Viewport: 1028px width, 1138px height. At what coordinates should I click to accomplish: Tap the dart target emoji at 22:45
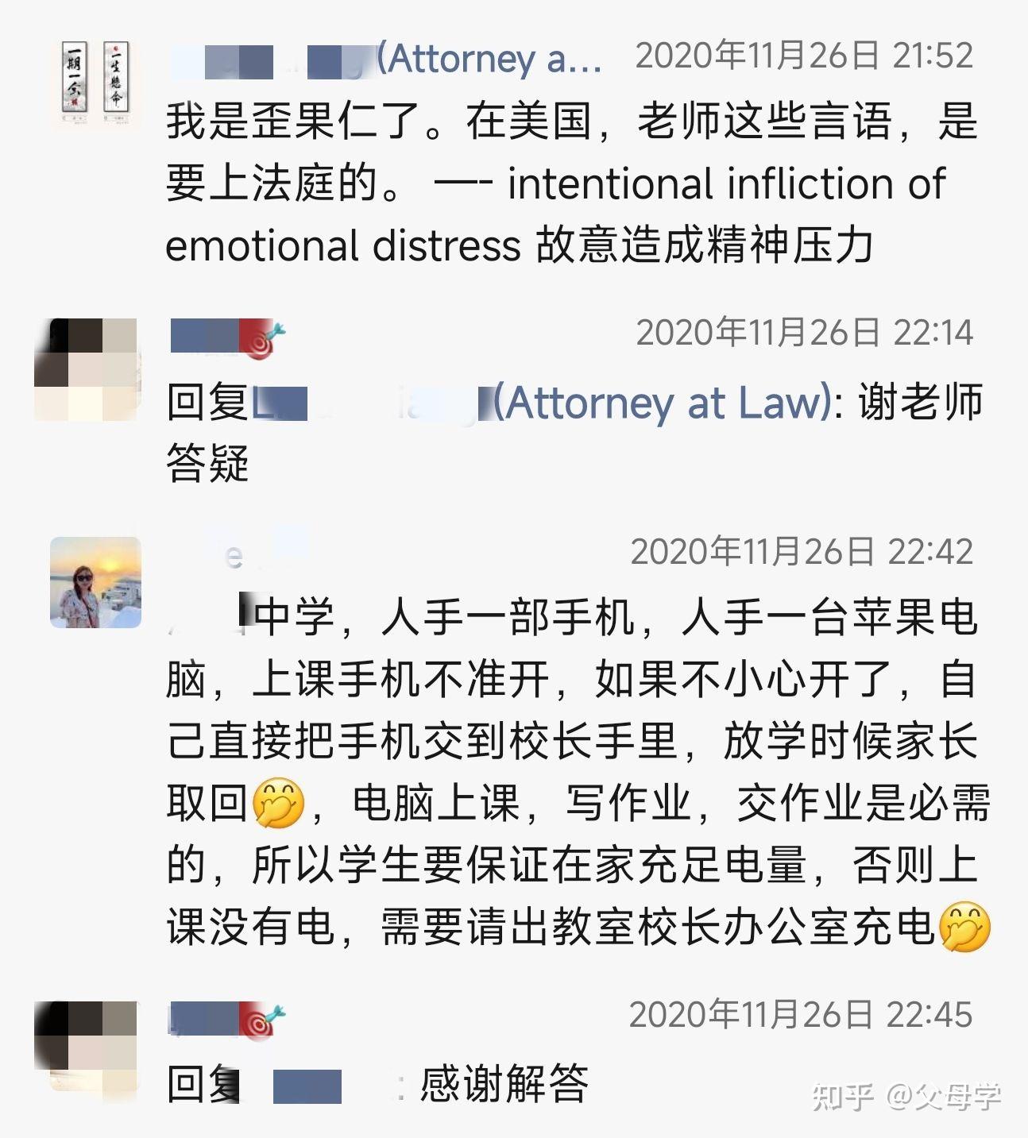(x=261, y=1020)
